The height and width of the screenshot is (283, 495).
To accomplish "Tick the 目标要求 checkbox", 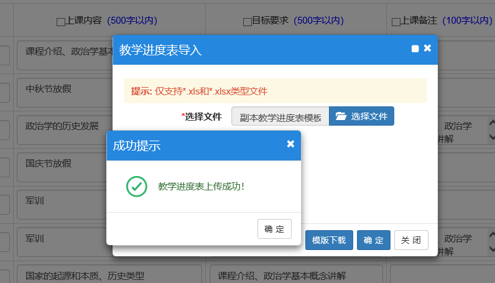I will tap(247, 21).
